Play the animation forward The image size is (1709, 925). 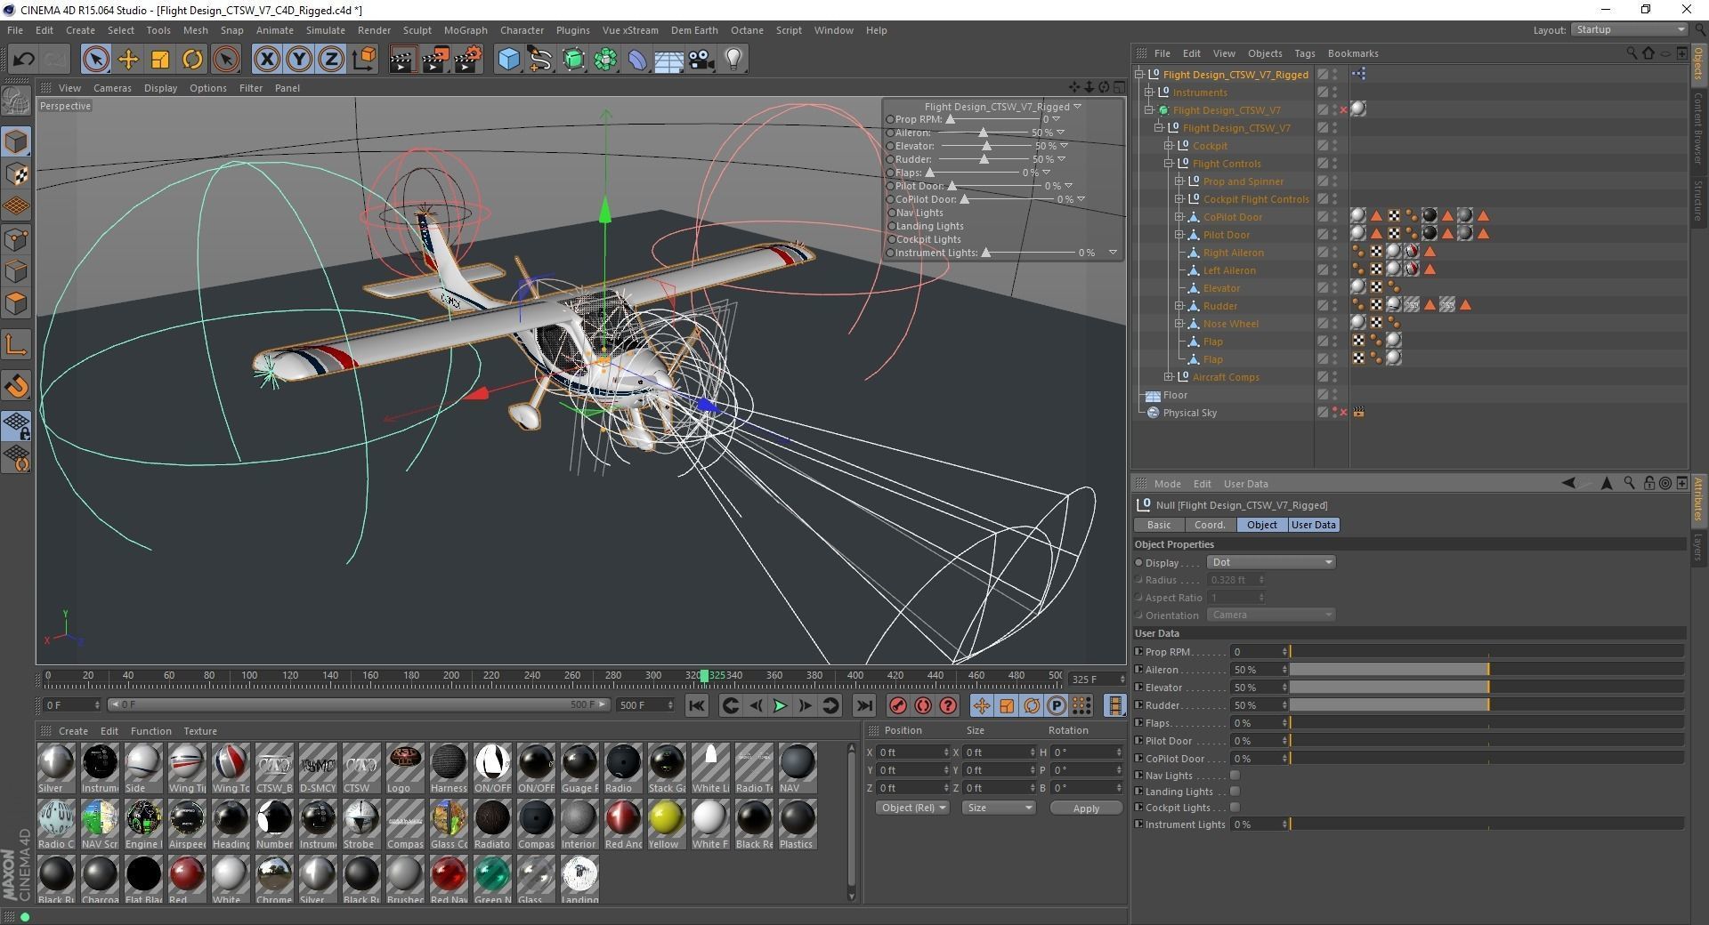[780, 705]
